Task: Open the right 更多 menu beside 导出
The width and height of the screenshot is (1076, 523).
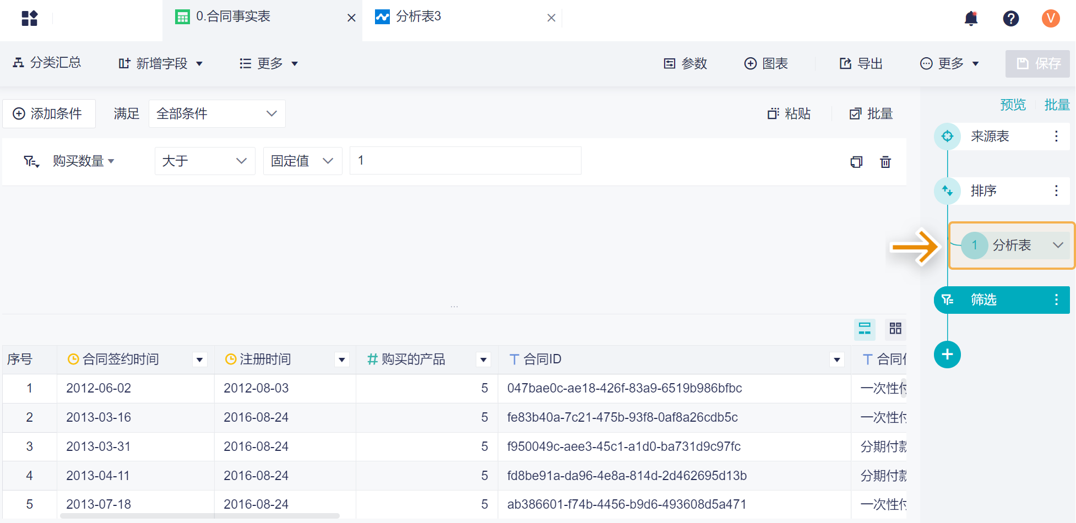Action: click(949, 64)
